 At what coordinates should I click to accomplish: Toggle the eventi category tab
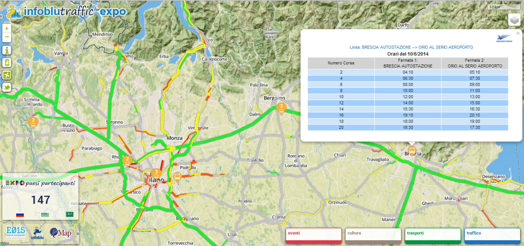tap(313, 236)
